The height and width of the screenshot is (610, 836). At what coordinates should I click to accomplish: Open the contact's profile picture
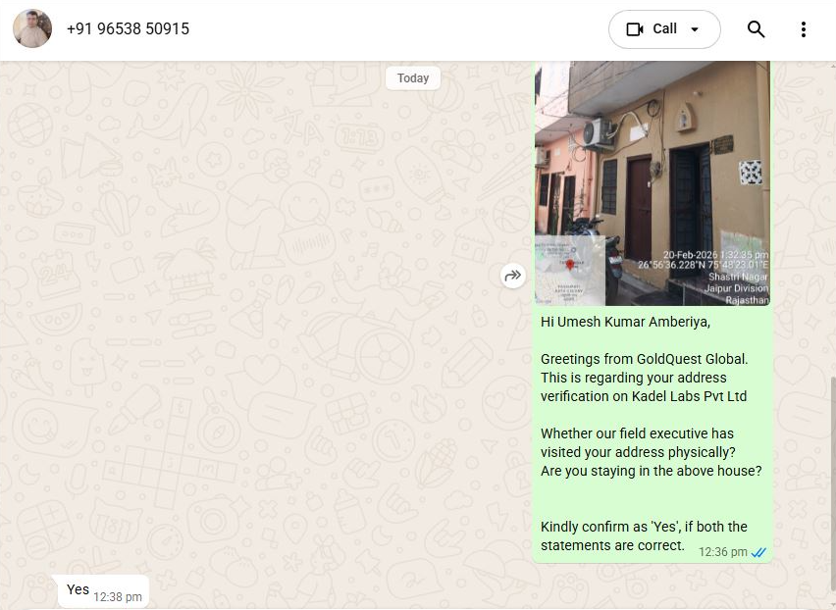(x=32, y=29)
